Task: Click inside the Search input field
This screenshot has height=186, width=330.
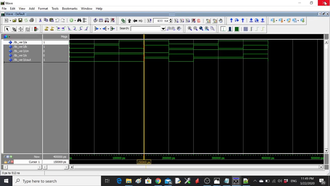Action: click(x=146, y=29)
